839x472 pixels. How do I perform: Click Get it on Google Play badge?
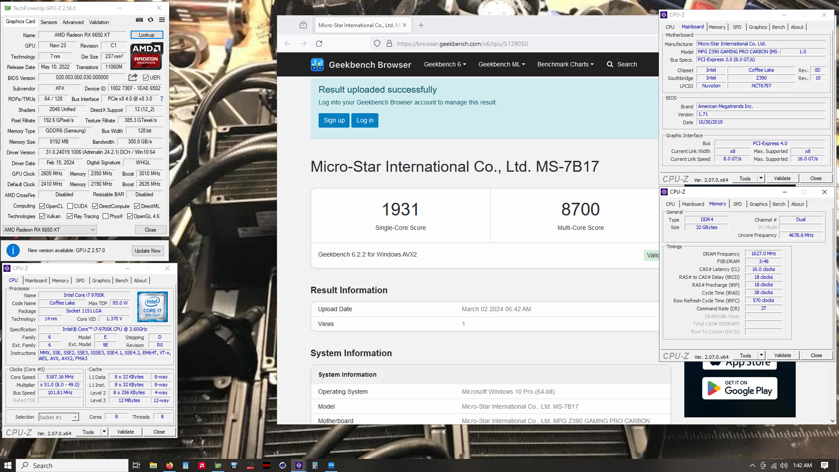click(x=740, y=388)
